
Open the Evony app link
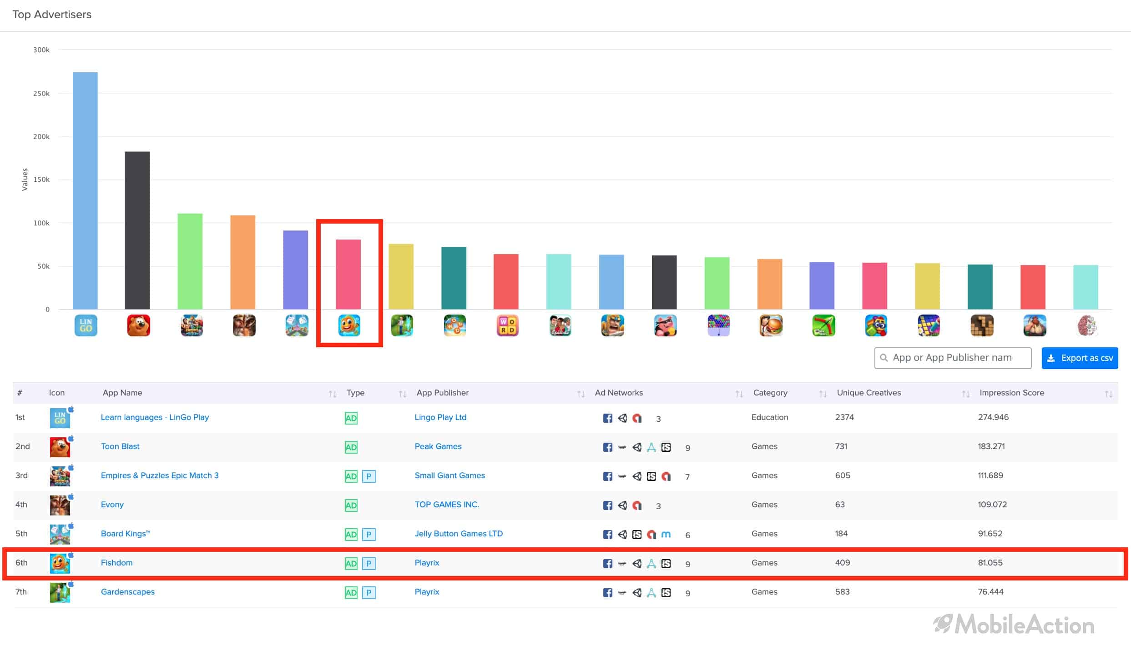coord(112,505)
